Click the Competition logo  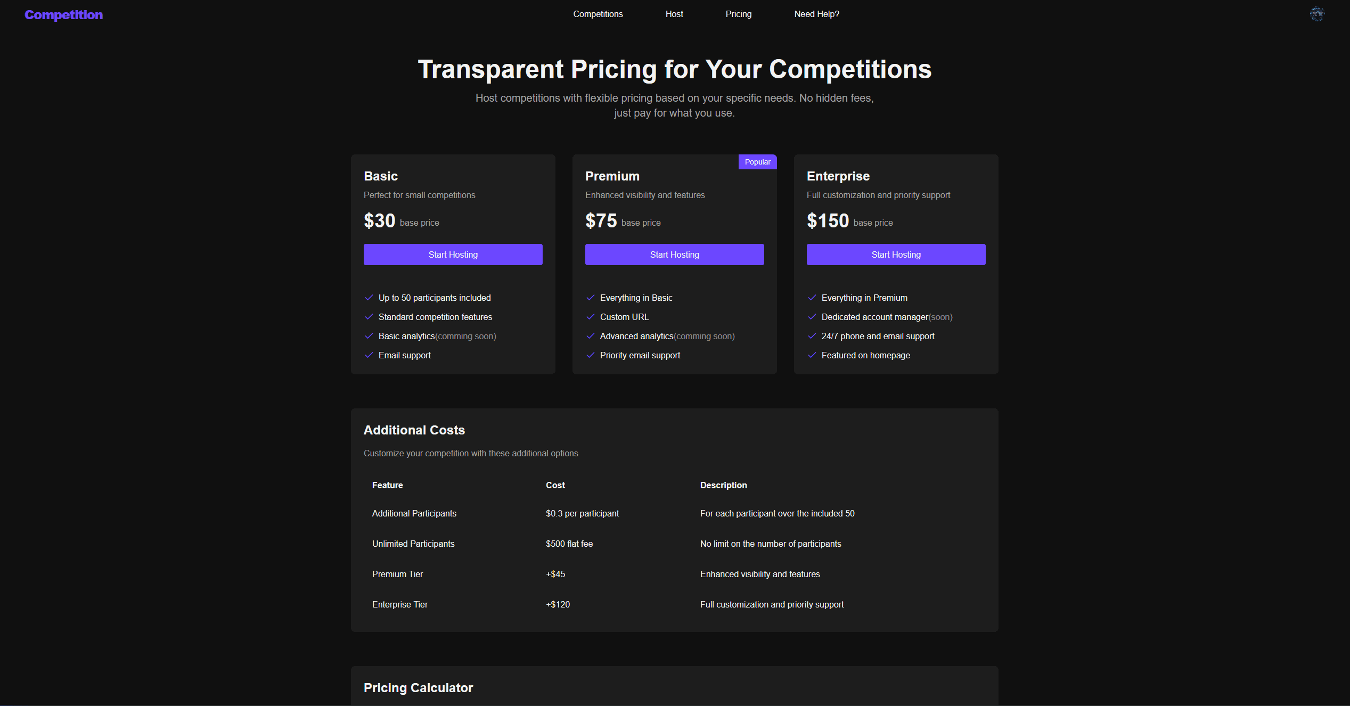pos(64,15)
